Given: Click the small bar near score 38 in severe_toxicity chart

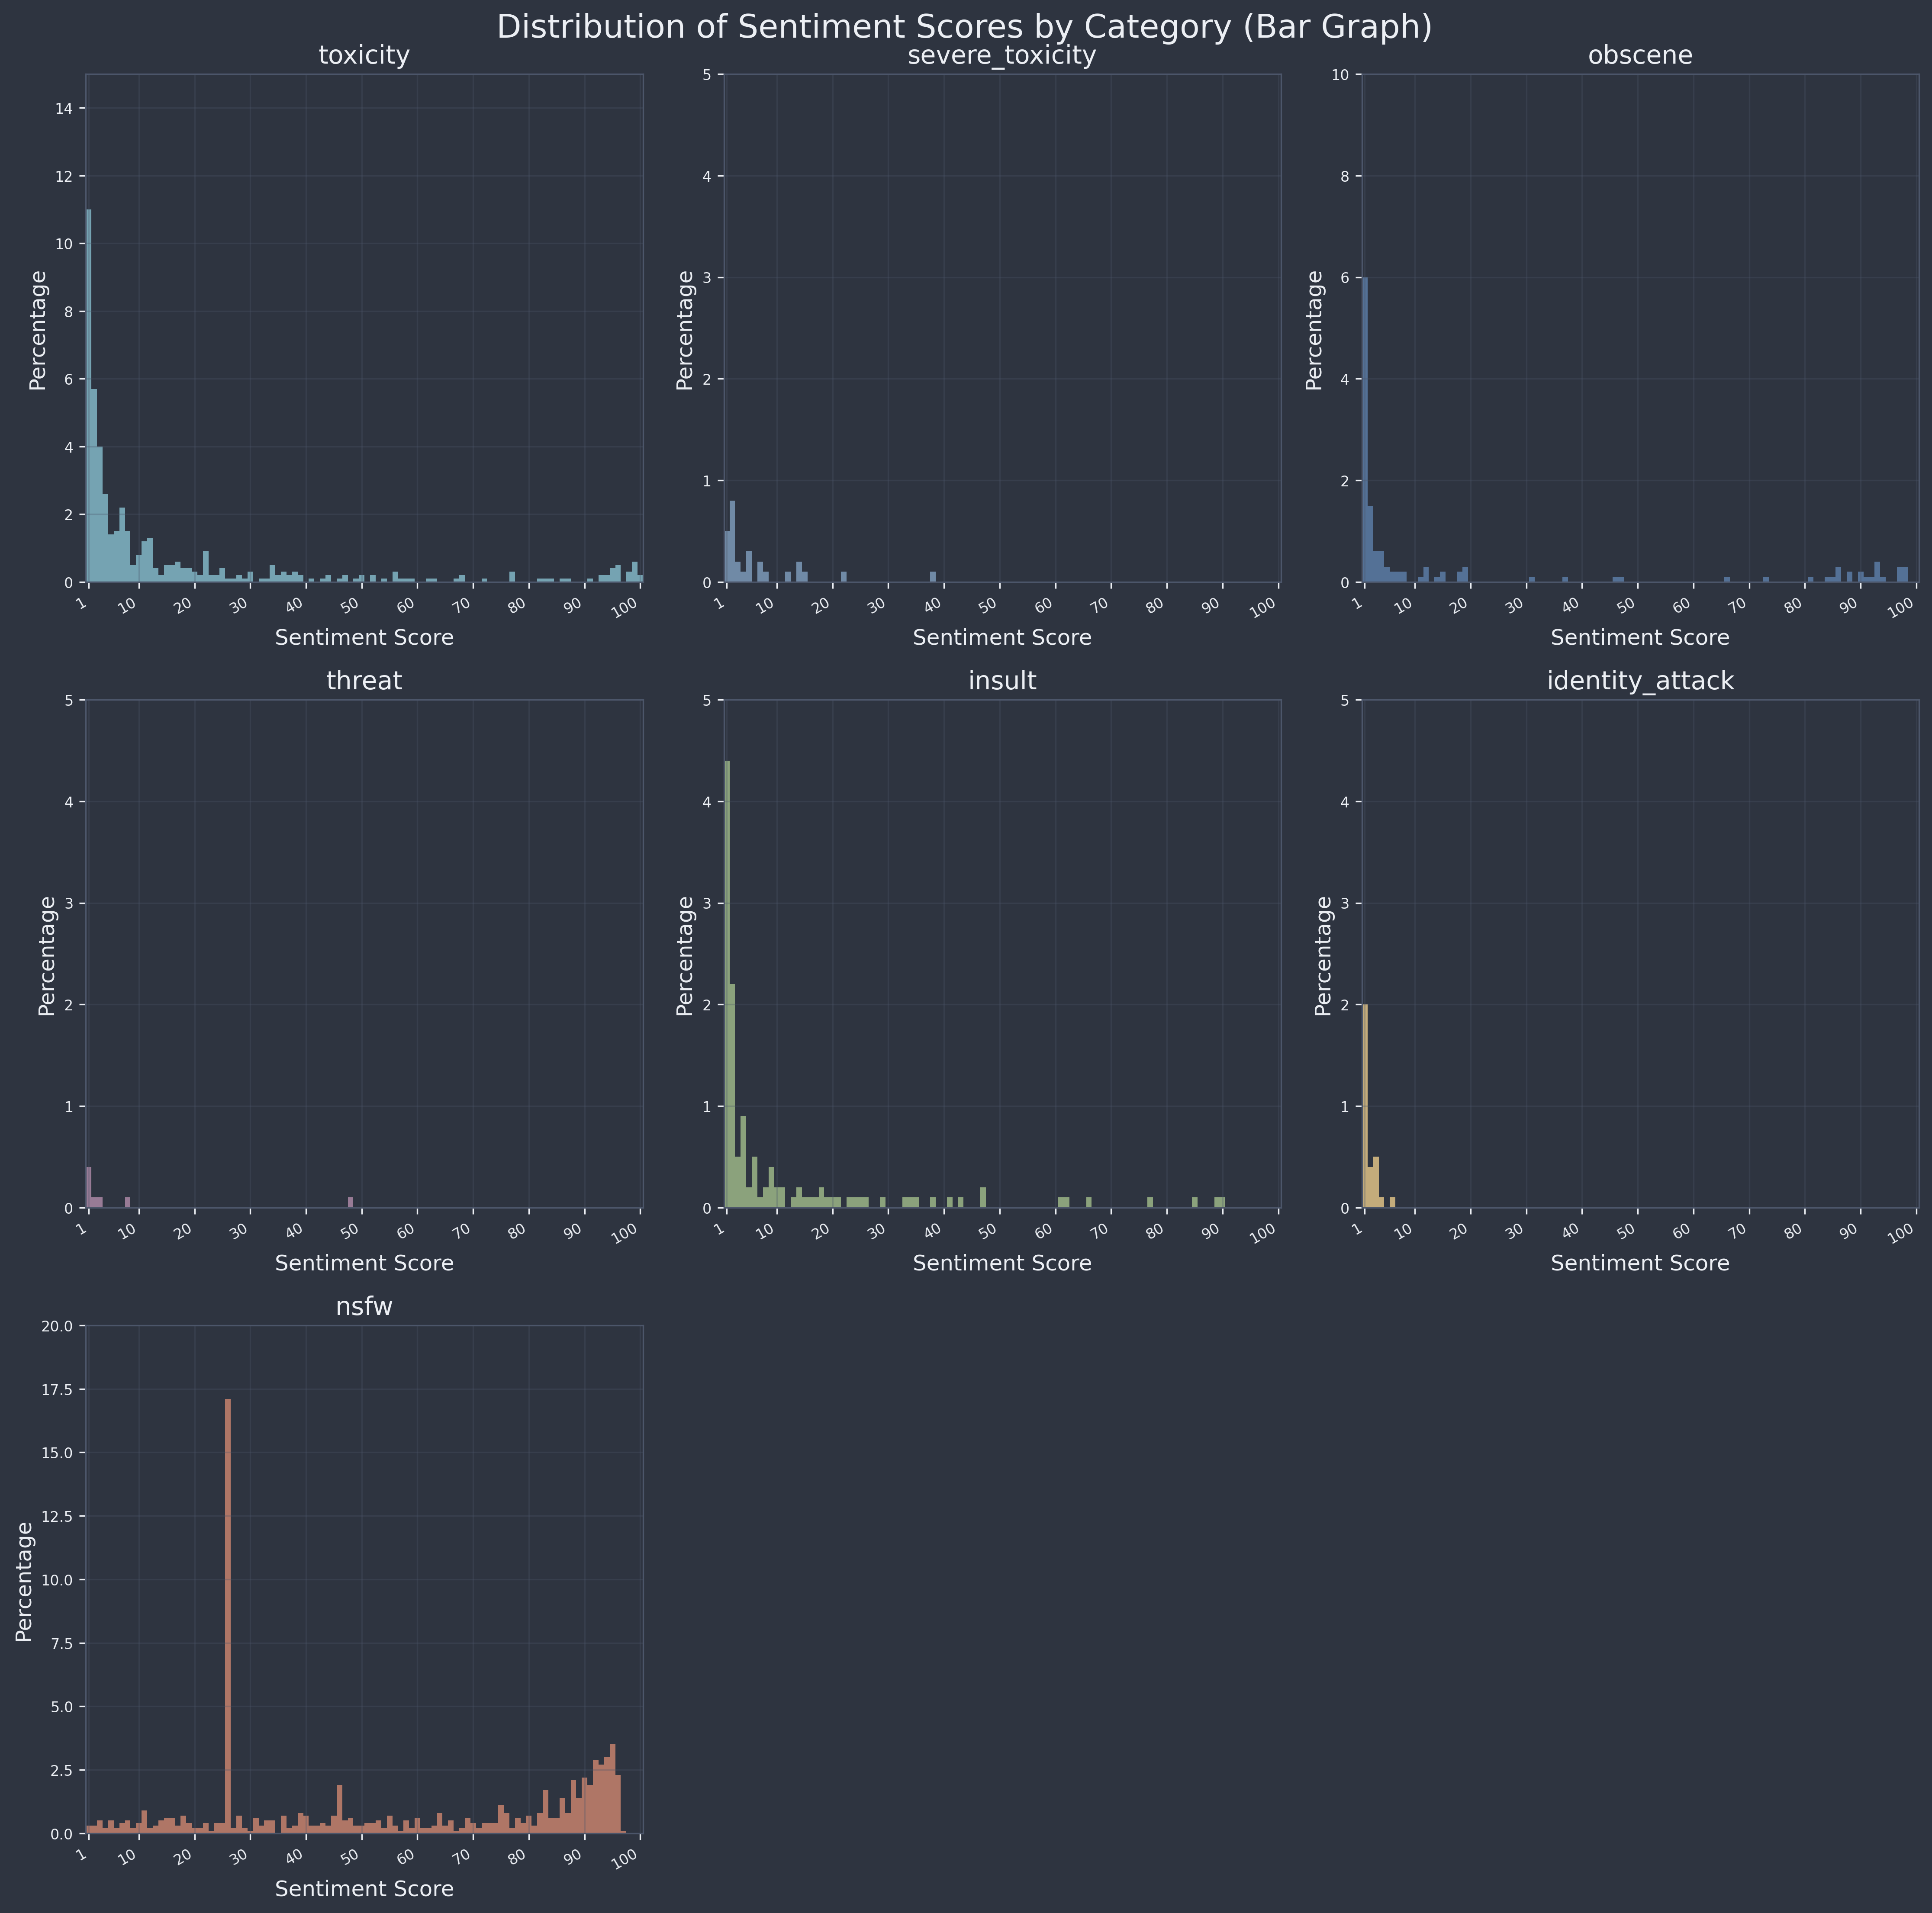Looking at the screenshot, I should point(933,577).
